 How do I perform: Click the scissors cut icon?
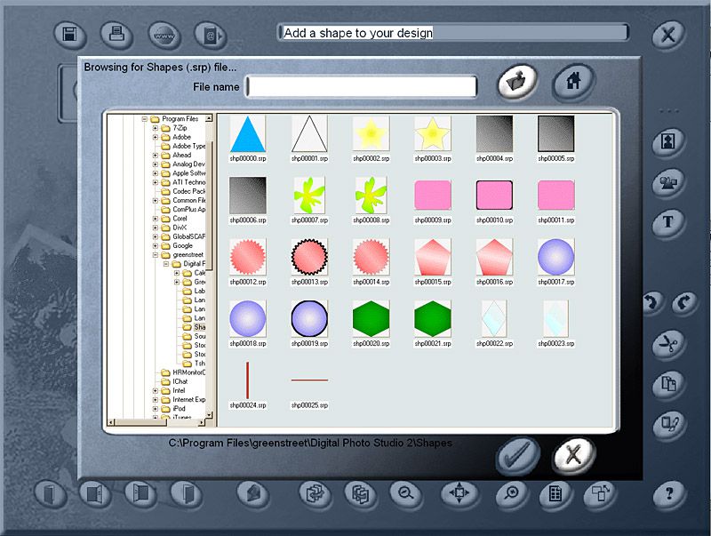[668, 345]
